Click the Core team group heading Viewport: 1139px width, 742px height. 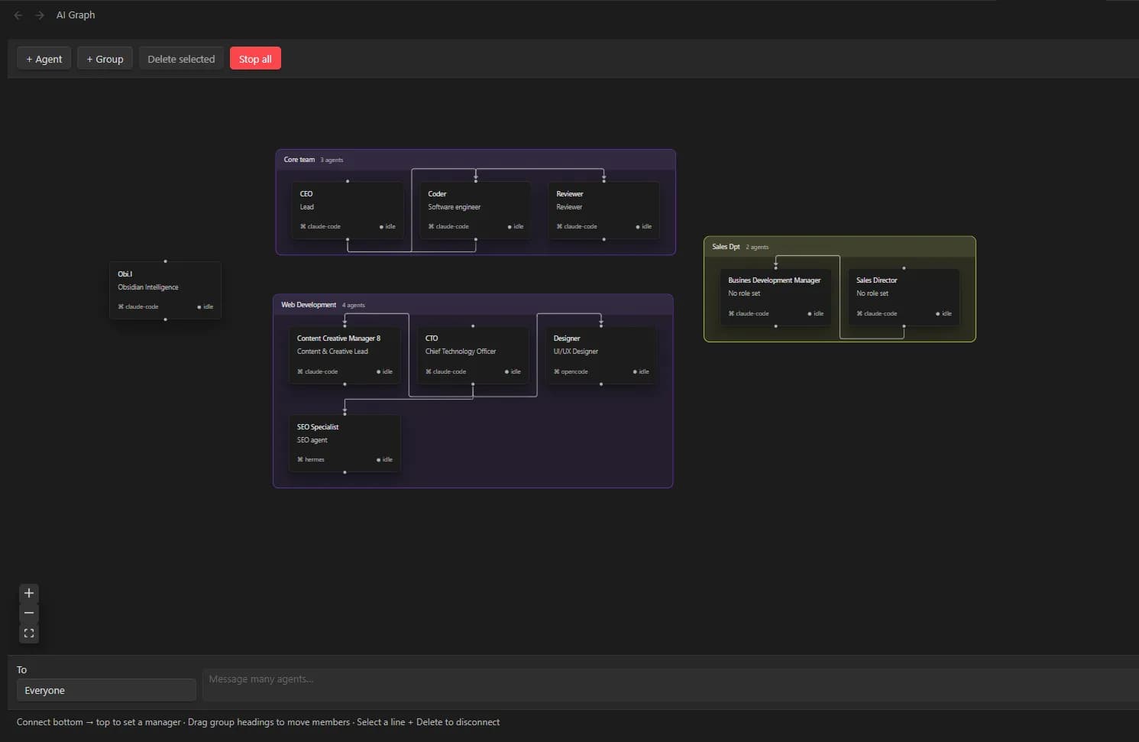[x=299, y=160]
